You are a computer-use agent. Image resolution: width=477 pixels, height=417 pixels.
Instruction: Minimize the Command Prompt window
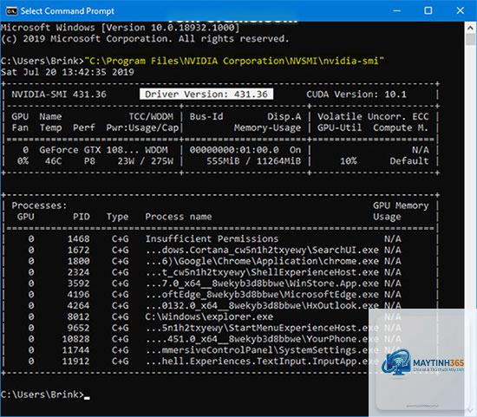pyautogui.click(x=396, y=11)
